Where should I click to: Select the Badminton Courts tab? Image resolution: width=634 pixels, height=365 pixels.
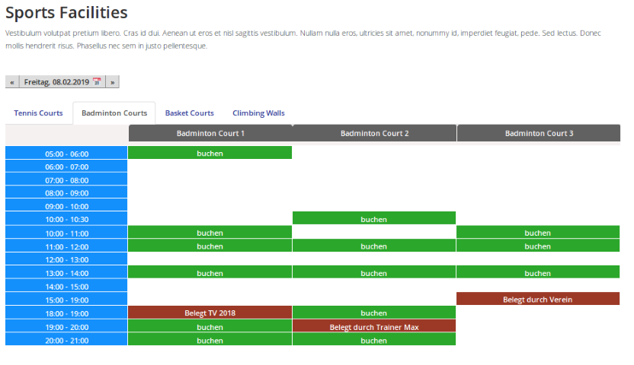114,113
